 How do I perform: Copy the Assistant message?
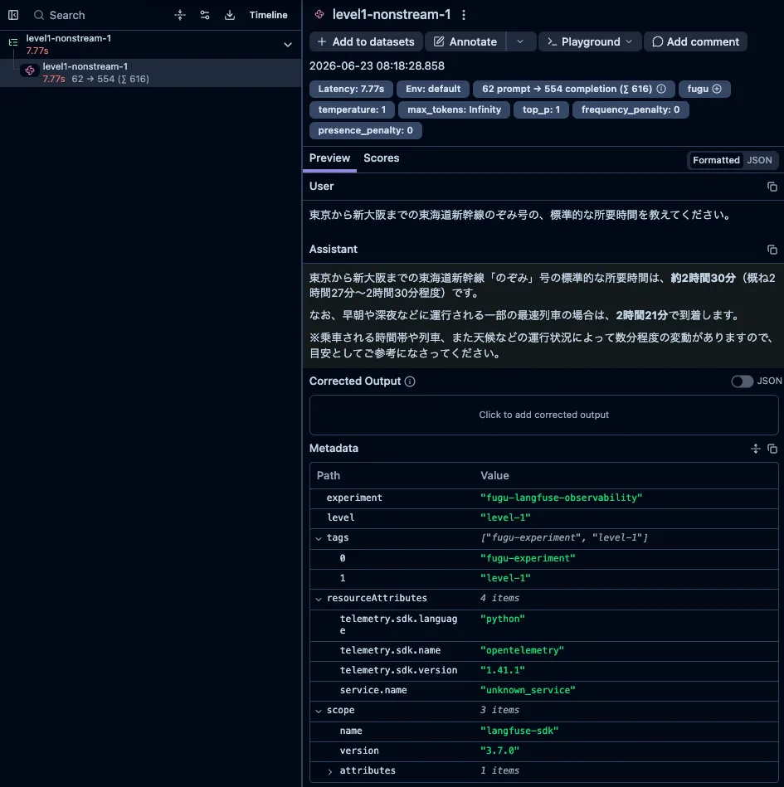coord(772,250)
